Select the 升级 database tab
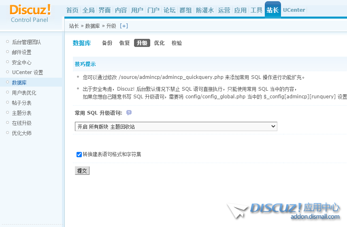Viewport: 347px width, 227px height. pos(142,43)
